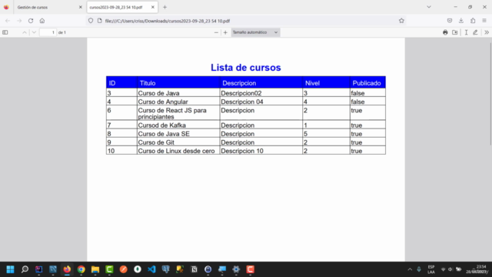Bookmark this page with the star
Image resolution: width=492 pixels, height=277 pixels.
401,21
